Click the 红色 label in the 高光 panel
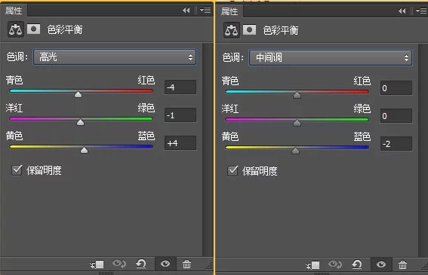Screen dimensions: 428x275 [x=146, y=80]
